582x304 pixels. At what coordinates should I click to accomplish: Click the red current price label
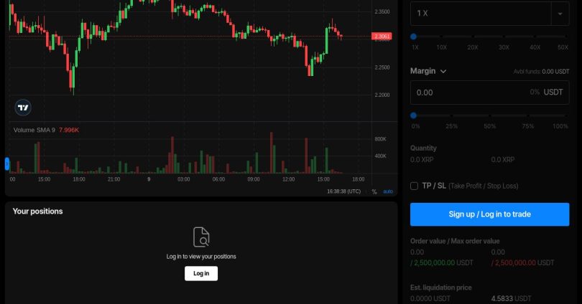(382, 36)
